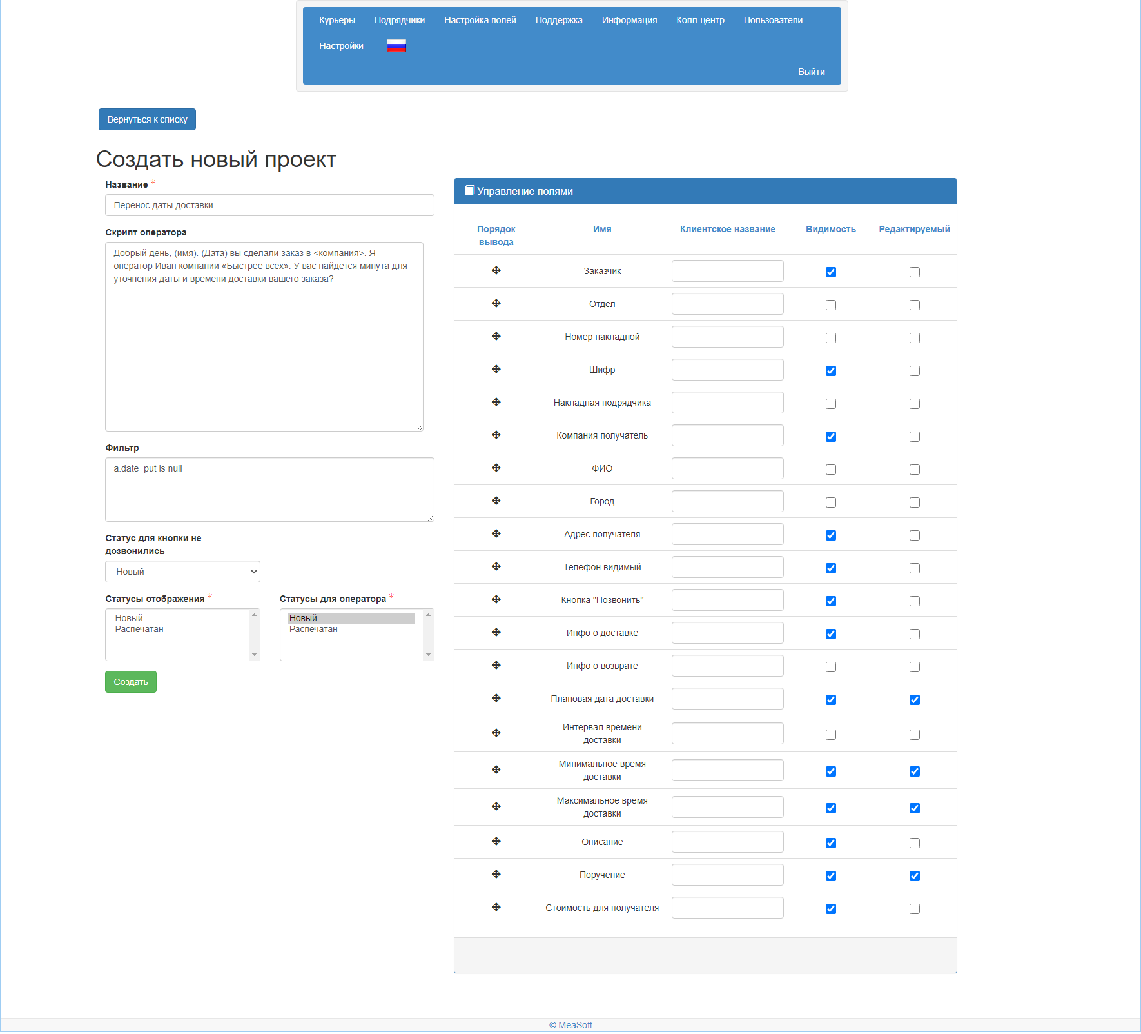Click the move handle for Город row
This screenshot has height=1034, width=1141.
[496, 501]
